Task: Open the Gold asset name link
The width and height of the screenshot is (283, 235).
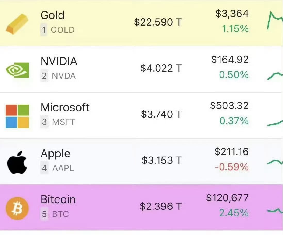Action: (53, 15)
